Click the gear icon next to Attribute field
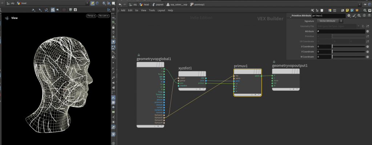The image size is (372, 145). [367, 32]
